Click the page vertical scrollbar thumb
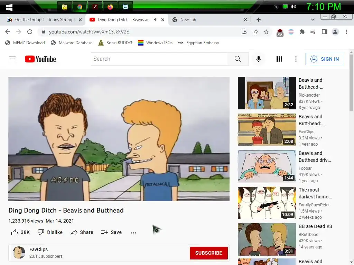 pos(351,82)
